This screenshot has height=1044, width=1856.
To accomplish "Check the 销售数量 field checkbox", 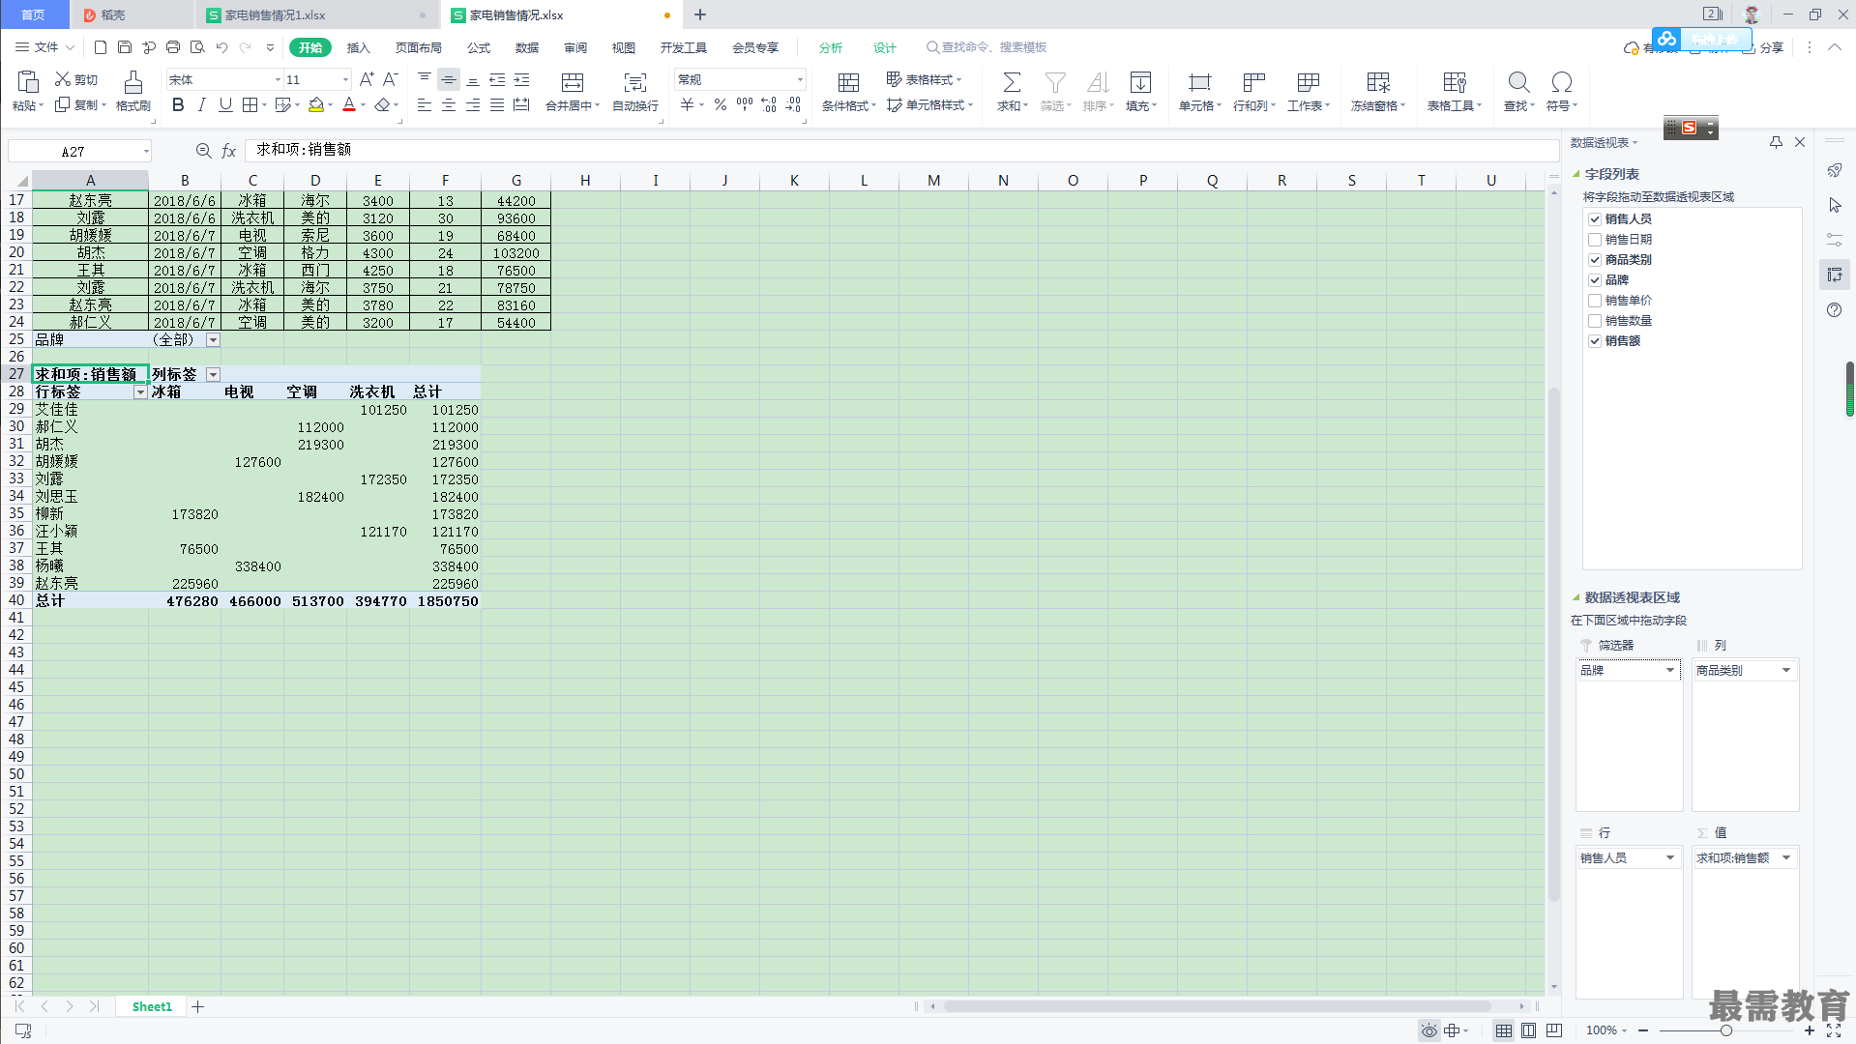I will point(1595,321).
